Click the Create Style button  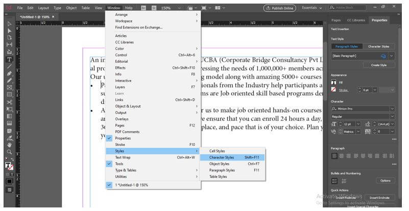[379, 65]
